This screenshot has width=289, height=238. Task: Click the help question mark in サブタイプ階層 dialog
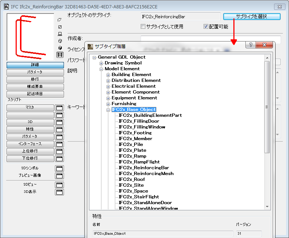[x=251, y=45]
